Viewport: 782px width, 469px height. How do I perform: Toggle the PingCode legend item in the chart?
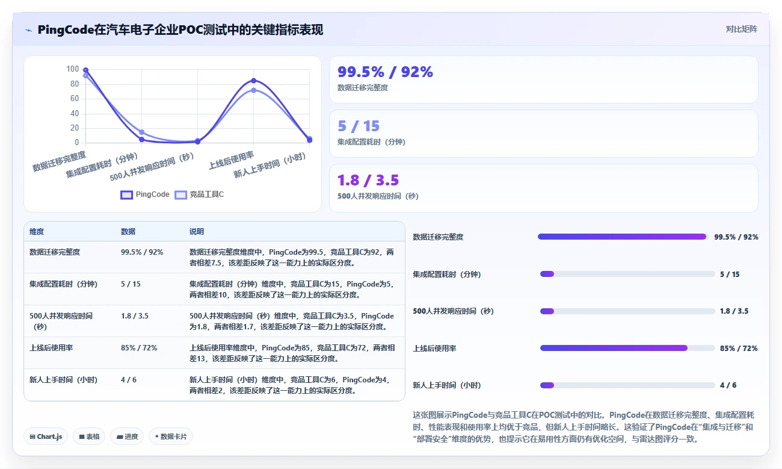click(x=145, y=194)
